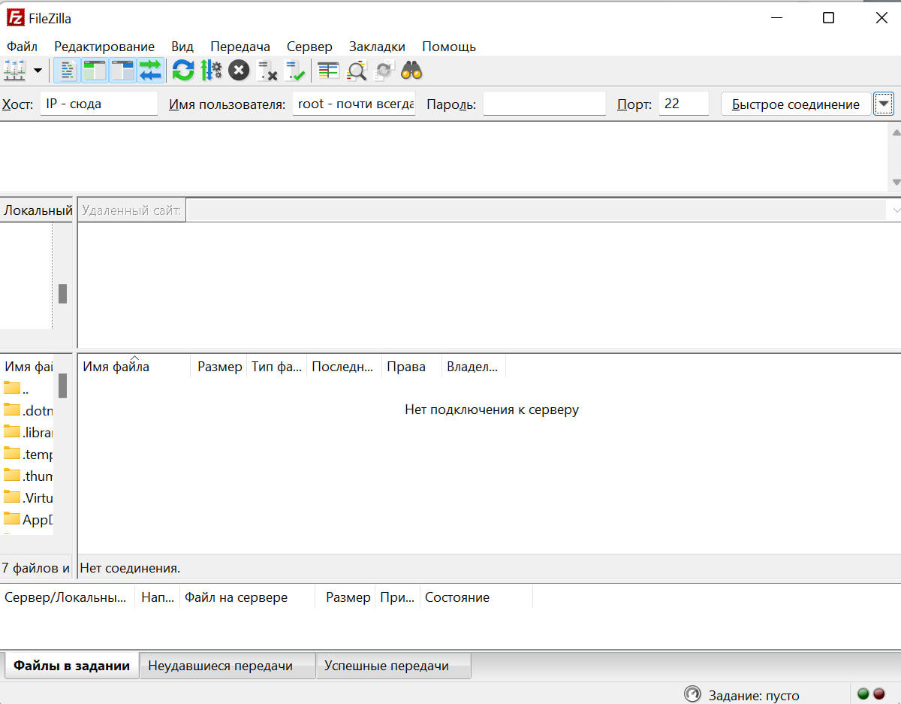Click the binoculars file search icon
Image resolution: width=901 pixels, height=704 pixels.
click(x=411, y=71)
